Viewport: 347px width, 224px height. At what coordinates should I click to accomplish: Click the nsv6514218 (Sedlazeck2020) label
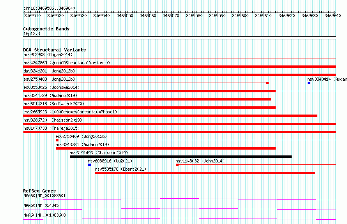[x=54, y=104]
